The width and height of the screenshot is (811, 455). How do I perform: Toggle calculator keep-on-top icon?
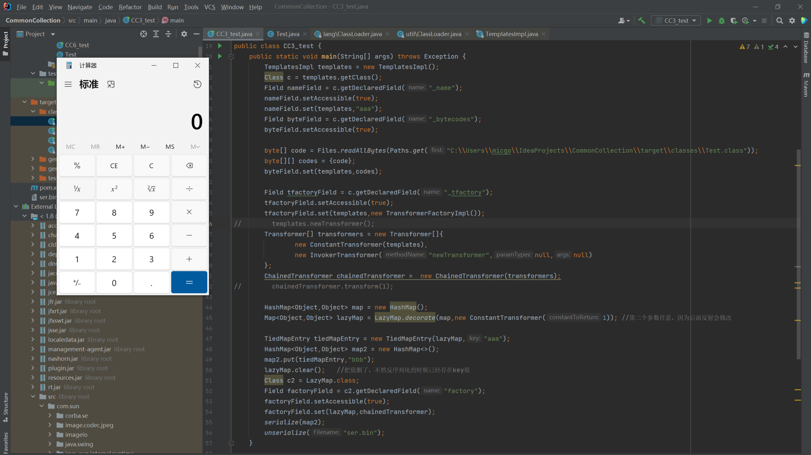coord(111,84)
